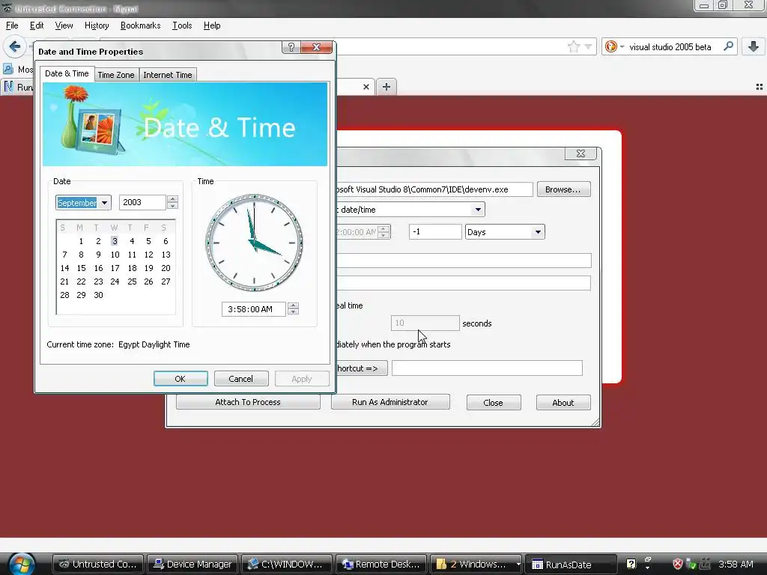The width and height of the screenshot is (767, 575).
Task: Click Browse in RunAsDate window
Action: (563, 189)
